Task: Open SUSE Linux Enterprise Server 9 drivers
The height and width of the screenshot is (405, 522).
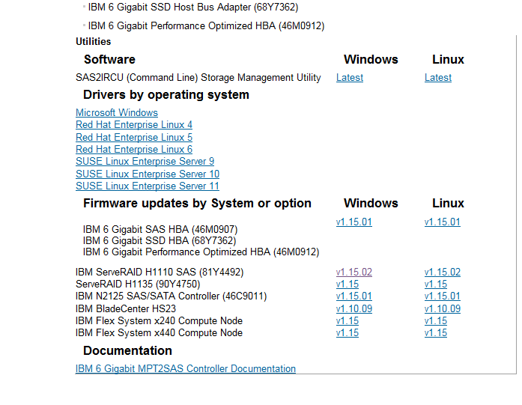Action: click(145, 162)
